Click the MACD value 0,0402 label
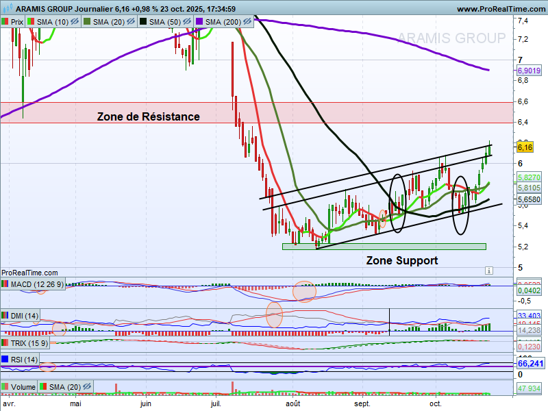This screenshot has width=548, height=411. pyautogui.click(x=529, y=290)
